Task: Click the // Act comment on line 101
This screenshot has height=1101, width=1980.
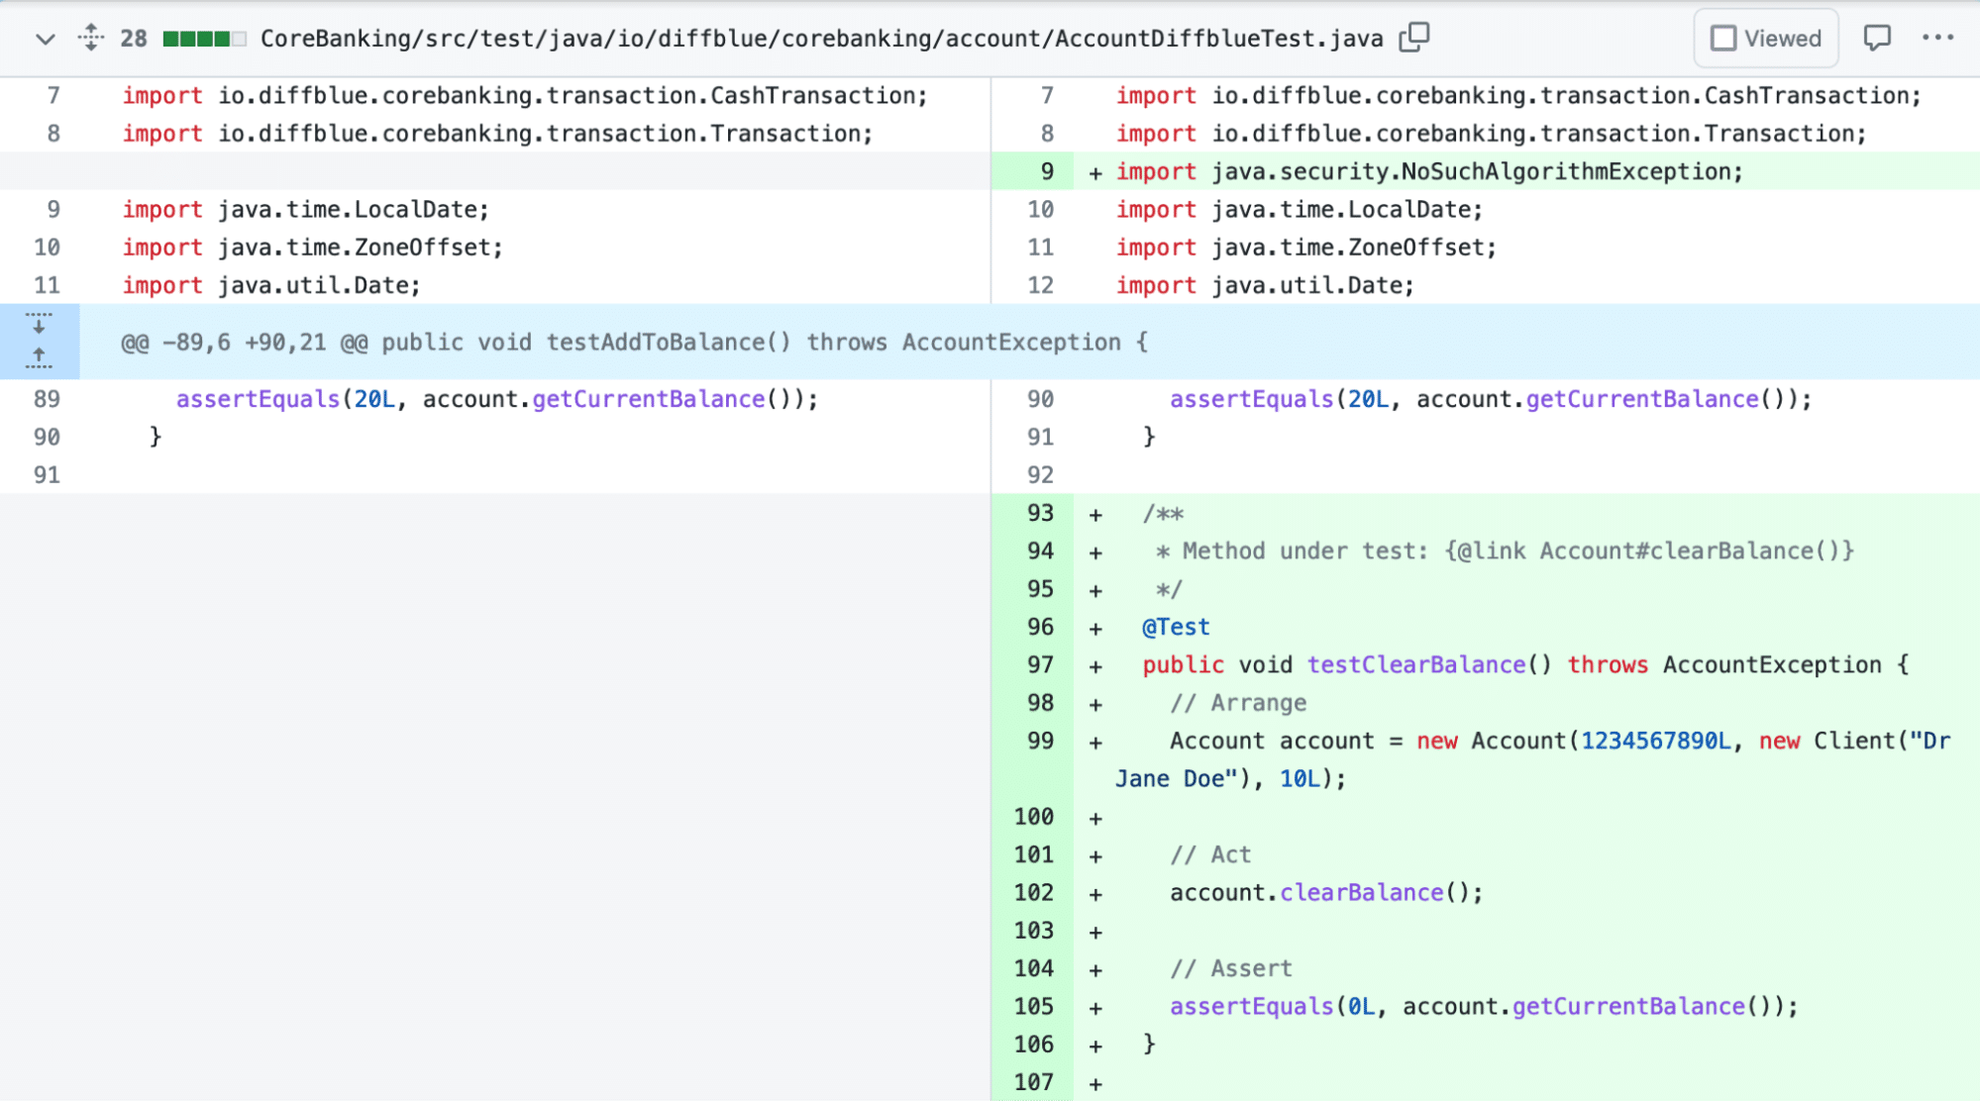Action: coord(1210,854)
